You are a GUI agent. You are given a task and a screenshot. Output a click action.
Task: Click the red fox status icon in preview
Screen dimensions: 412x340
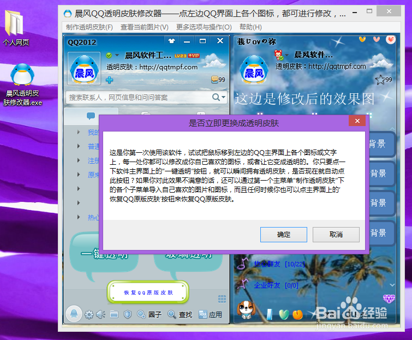tap(278, 55)
